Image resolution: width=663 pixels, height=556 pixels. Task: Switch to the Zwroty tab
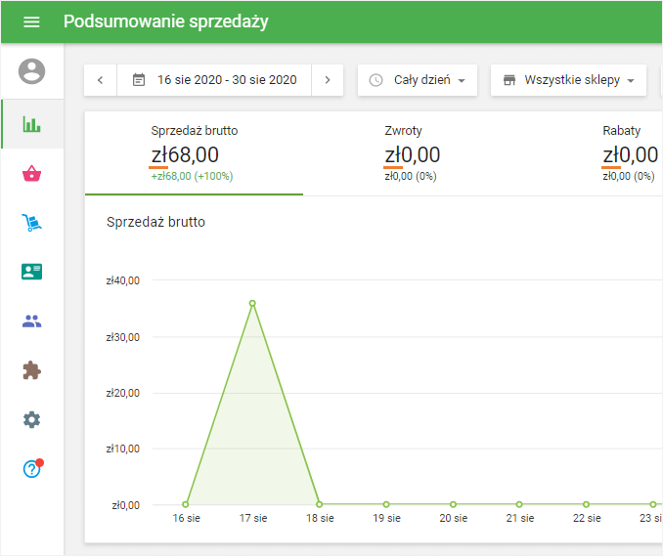411,153
